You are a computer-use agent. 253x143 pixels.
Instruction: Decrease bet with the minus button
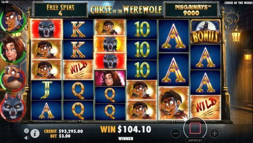click(x=176, y=133)
